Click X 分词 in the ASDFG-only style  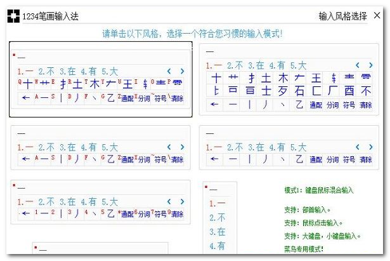point(143,159)
